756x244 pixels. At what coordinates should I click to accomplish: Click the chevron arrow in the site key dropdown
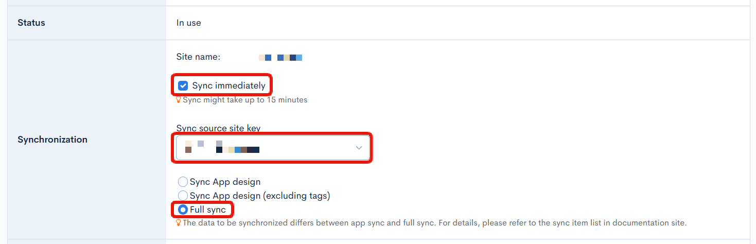coord(359,148)
